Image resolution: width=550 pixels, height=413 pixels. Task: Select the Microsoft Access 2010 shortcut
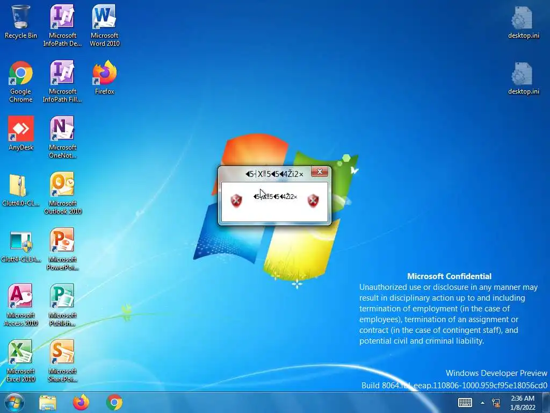[x=21, y=305]
